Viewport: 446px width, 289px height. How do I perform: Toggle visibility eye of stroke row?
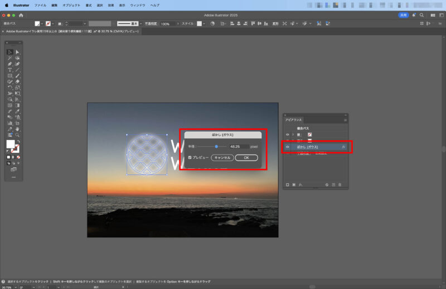pyautogui.click(x=288, y=134)
